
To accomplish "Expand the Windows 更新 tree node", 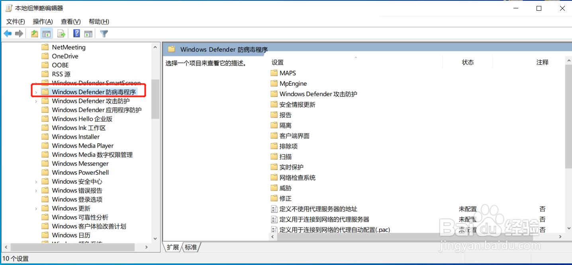I will [x=36, y=209].
